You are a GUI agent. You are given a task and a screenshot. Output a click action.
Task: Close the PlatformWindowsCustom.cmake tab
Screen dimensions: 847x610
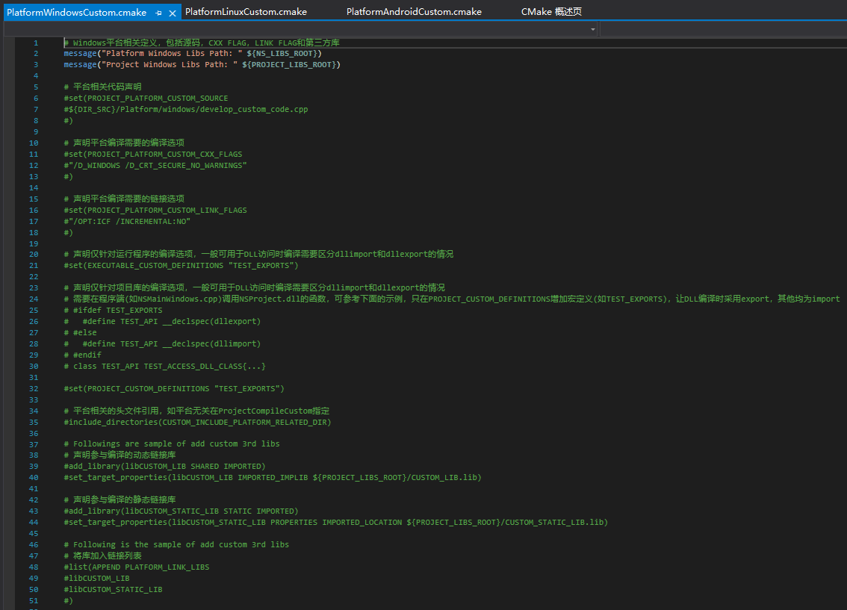click(173, 13)
